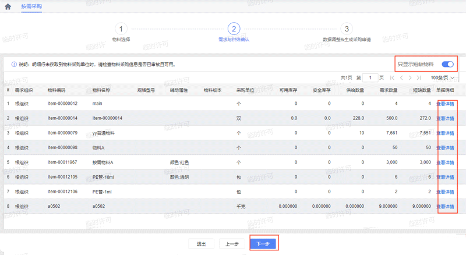
Task: Click the material name PE管-10ml
Action: click(x=103, y=177)
